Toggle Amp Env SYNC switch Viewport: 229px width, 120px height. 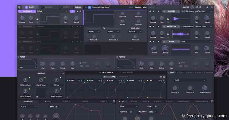tap(57, 107)
